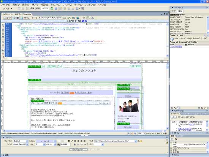Switch to the 現在 tab in CSS panel
The image size is (209, 157).
click(180, 11)
